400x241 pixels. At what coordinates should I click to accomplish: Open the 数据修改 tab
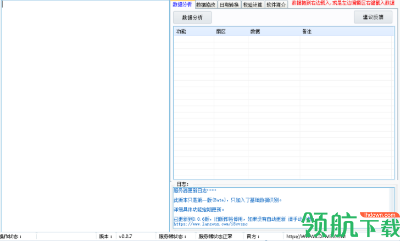206,5
